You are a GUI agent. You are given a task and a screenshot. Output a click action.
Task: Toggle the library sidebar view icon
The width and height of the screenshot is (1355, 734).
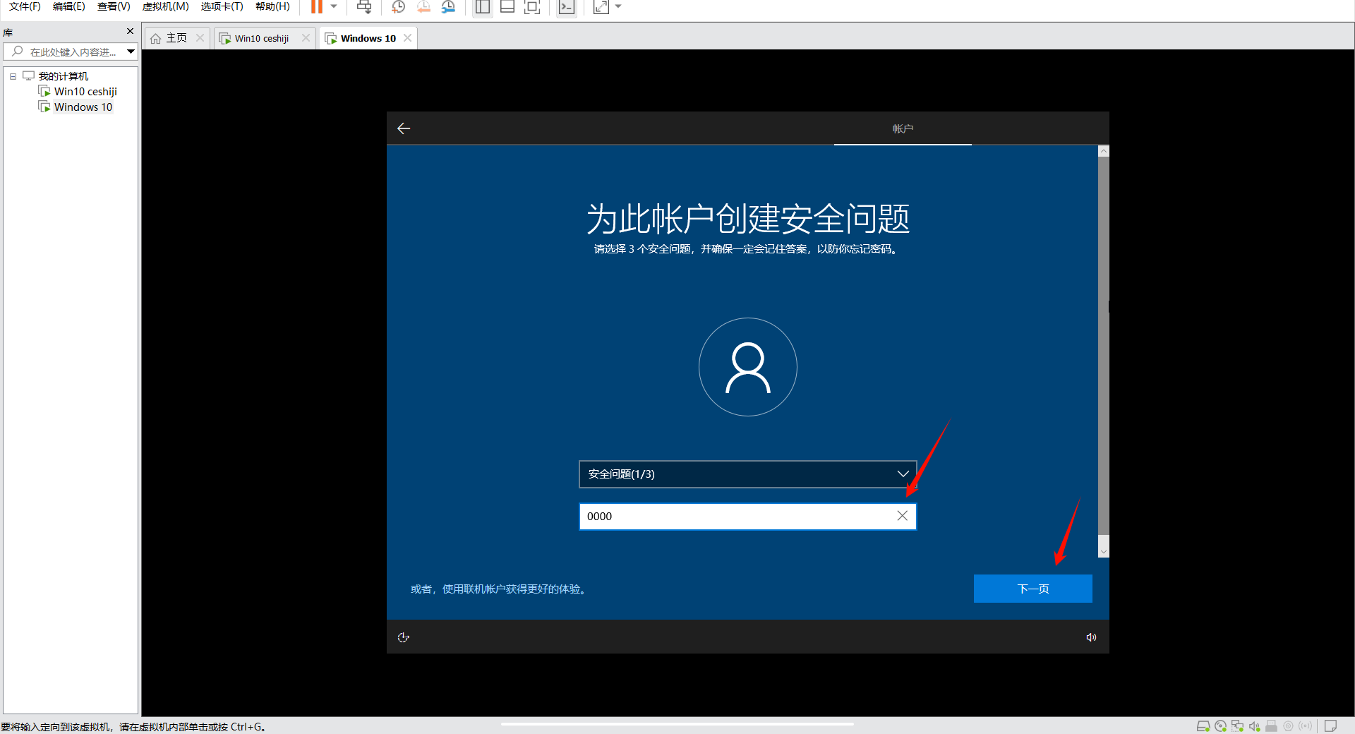(x=483, y=7)
